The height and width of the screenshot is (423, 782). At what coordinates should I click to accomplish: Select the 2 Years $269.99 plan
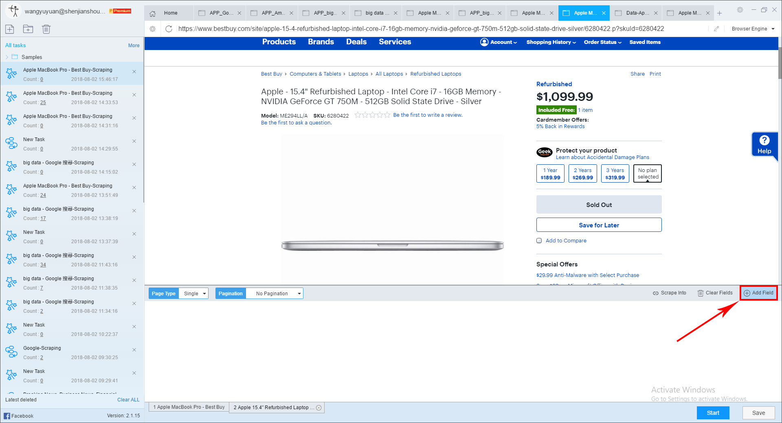(583, 174)
